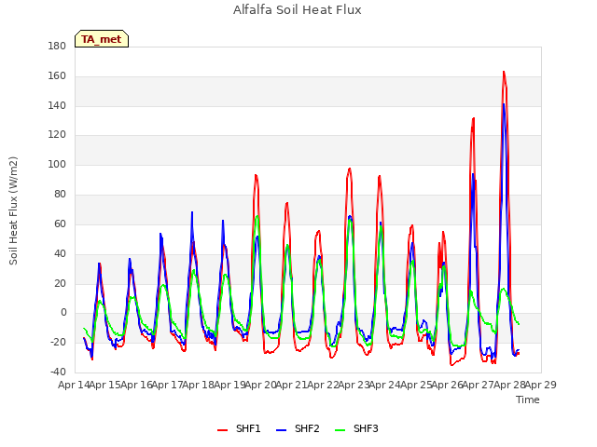
Task: Click the y-axis label -40
Action: tap(58, 372)
